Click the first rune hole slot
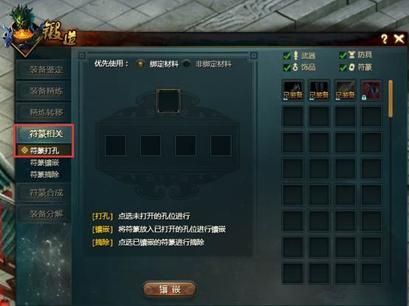This screenshot has width=409, height=306. coord(115,145)
